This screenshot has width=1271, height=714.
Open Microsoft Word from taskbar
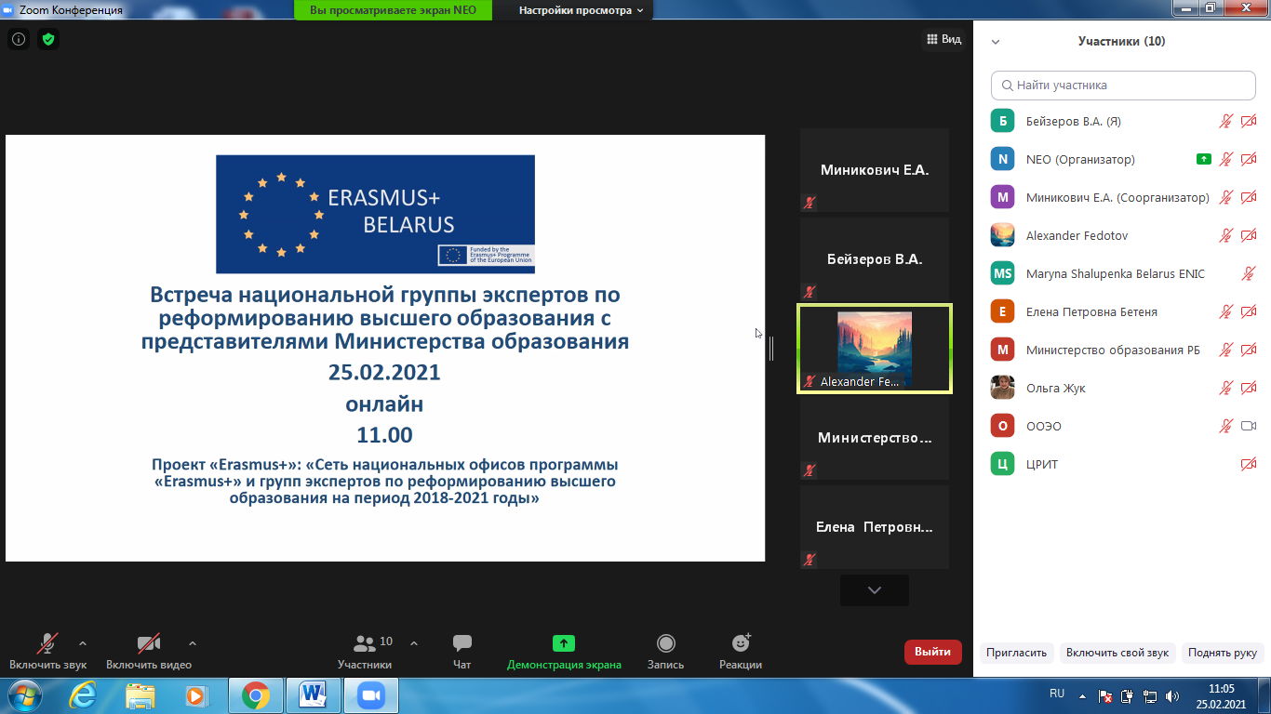click(x=313, y=695)
